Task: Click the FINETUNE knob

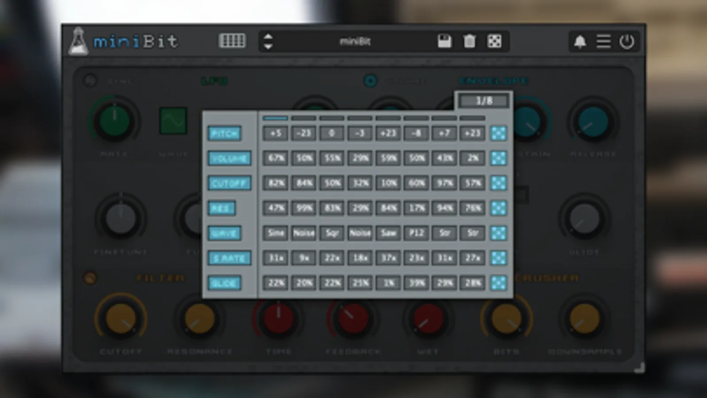Action: tap(120, 218)
